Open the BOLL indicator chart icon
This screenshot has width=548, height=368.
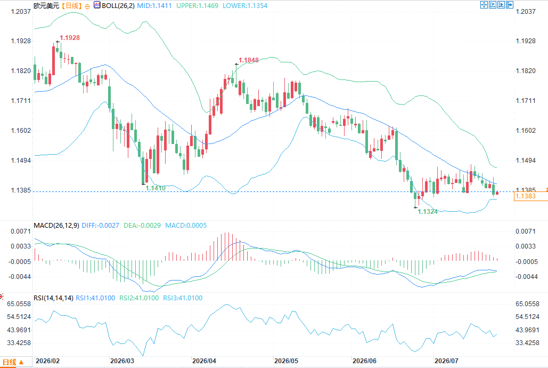(x=97, y=5)
